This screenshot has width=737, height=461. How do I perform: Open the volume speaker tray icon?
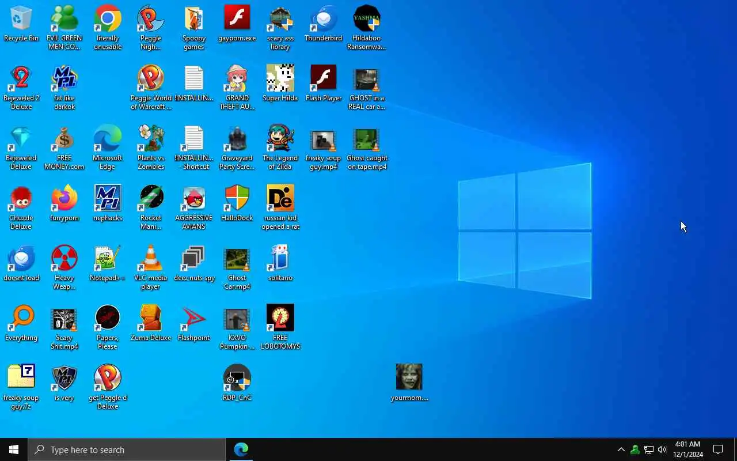[662, 450]
